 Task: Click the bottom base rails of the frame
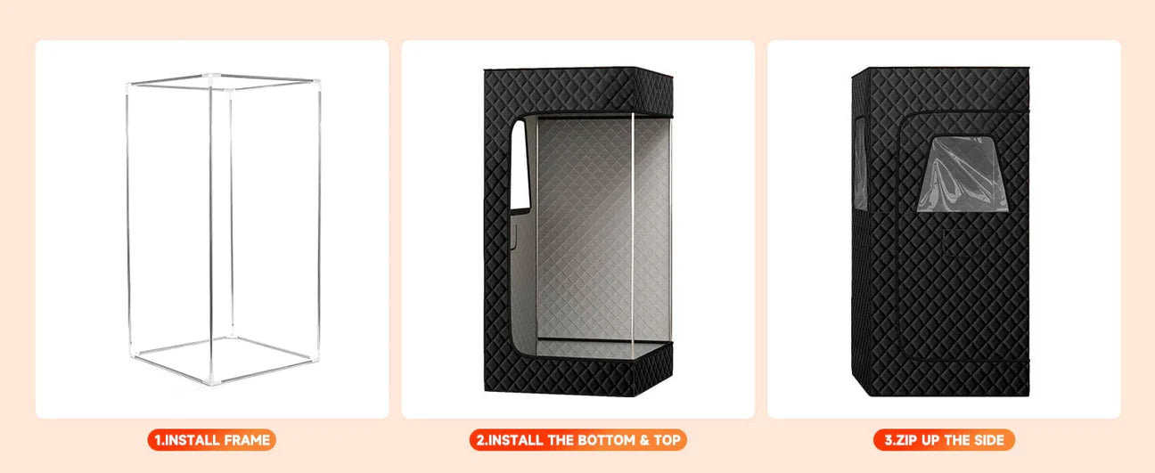click(x=220, y=361)
